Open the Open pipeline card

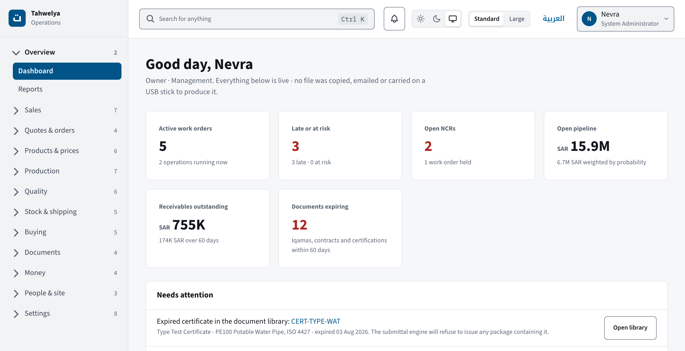coord(606,146)
